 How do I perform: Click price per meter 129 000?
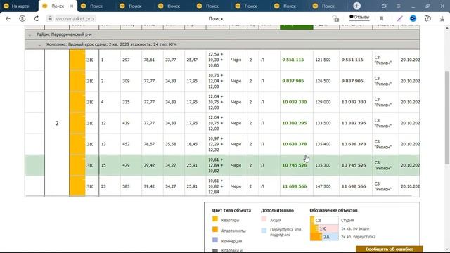[x=323, y=102]
